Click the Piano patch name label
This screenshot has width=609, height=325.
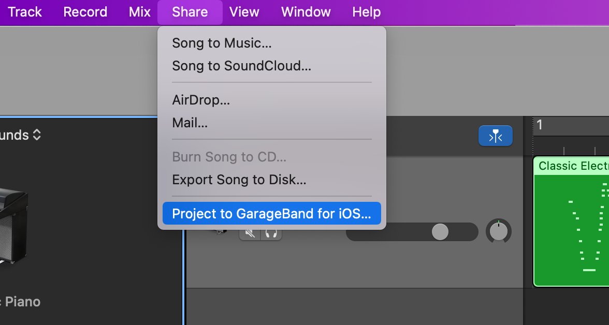[20, 302]
